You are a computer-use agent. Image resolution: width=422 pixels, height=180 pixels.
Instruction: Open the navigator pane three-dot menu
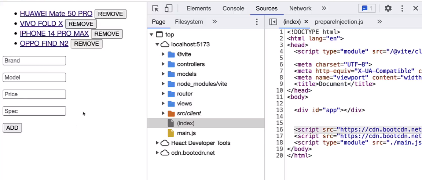tap(257, 22)
